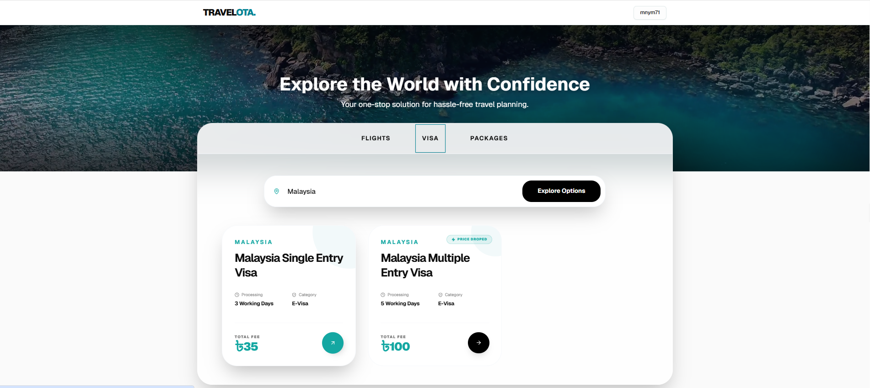Click the black arrow on Multiple Entry card
Screen dimensions: 870x388
(x=478, y=343)
